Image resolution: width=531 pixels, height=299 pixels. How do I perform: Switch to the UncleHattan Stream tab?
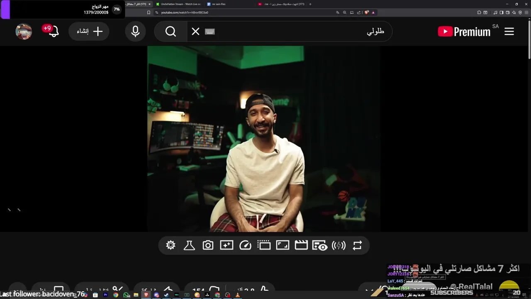click(180, 4)
